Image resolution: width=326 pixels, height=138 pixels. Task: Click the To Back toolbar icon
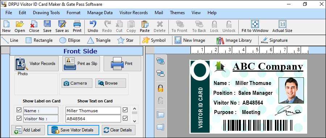click(x=199, y=26)
